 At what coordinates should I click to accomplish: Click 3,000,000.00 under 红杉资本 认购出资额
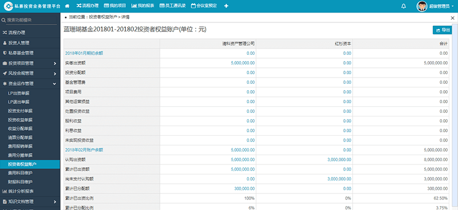(x=339, y=160)
